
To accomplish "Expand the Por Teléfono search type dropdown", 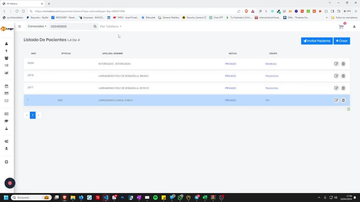I will click(111, 26).
